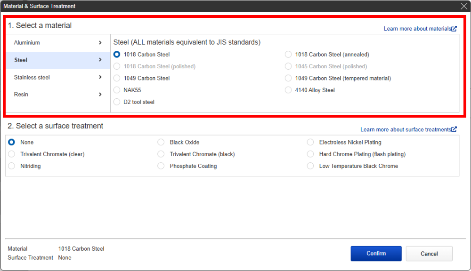
Task: Open Learn more about materials link
Action: tap(417, 29)
